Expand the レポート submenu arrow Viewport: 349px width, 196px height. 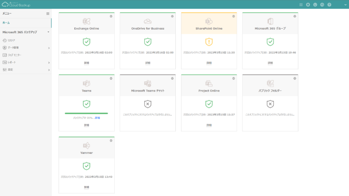click(49, 63)
